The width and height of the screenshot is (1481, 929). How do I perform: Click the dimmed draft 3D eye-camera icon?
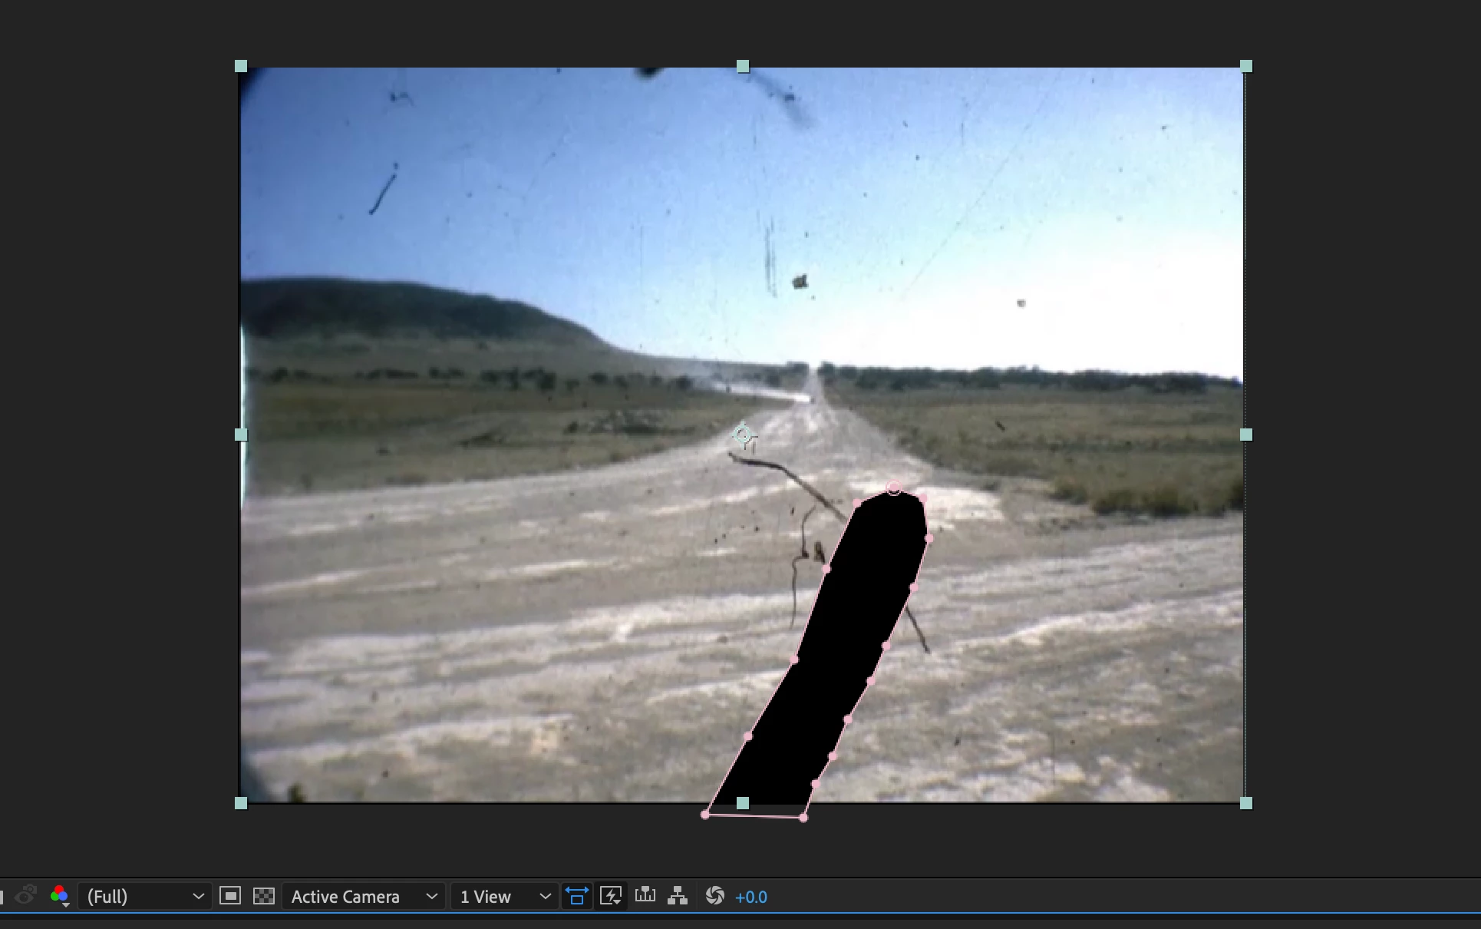click(26, 895)
